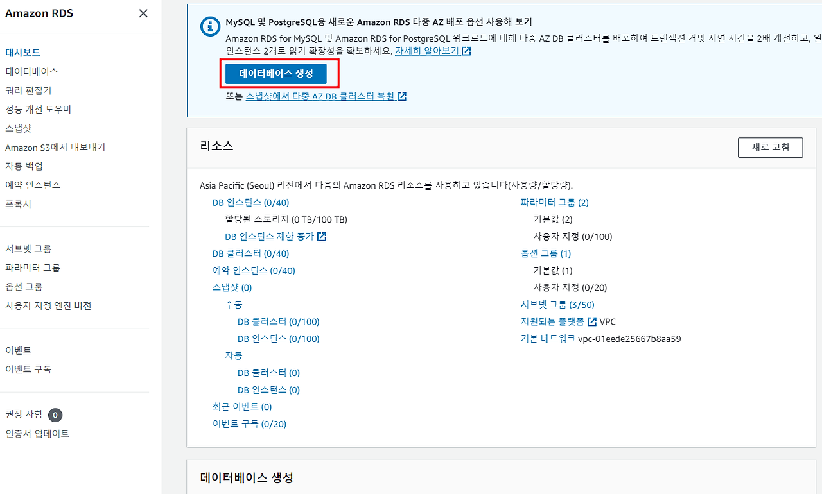
Task: Open automated DB 인스턴스 (0) snapshots
Action: 268,390
